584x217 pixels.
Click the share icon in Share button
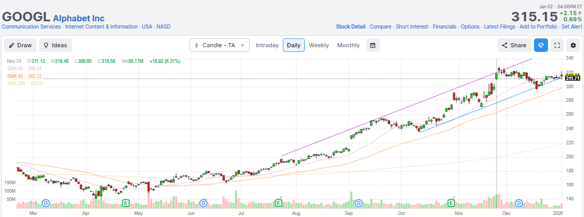click(505, 45)
